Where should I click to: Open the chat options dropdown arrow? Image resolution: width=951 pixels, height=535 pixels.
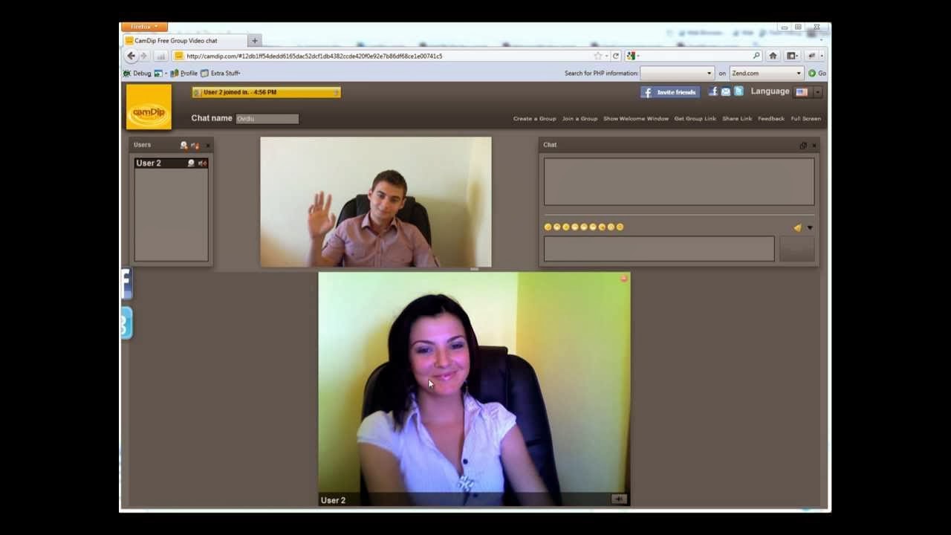pos(810,228)
